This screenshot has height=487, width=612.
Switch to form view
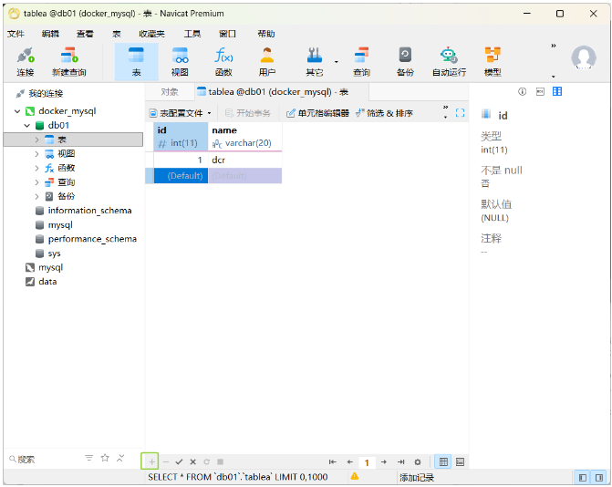click(x=461, y=462)
